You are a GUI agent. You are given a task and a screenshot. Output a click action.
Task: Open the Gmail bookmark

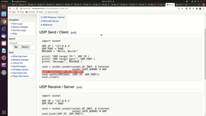(21, 12)
